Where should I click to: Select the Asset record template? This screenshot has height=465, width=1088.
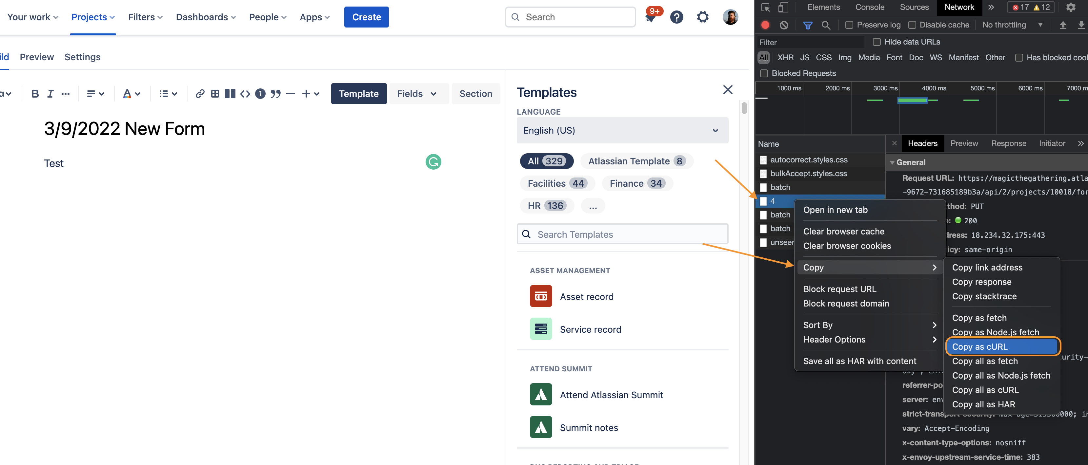point(586,297)
